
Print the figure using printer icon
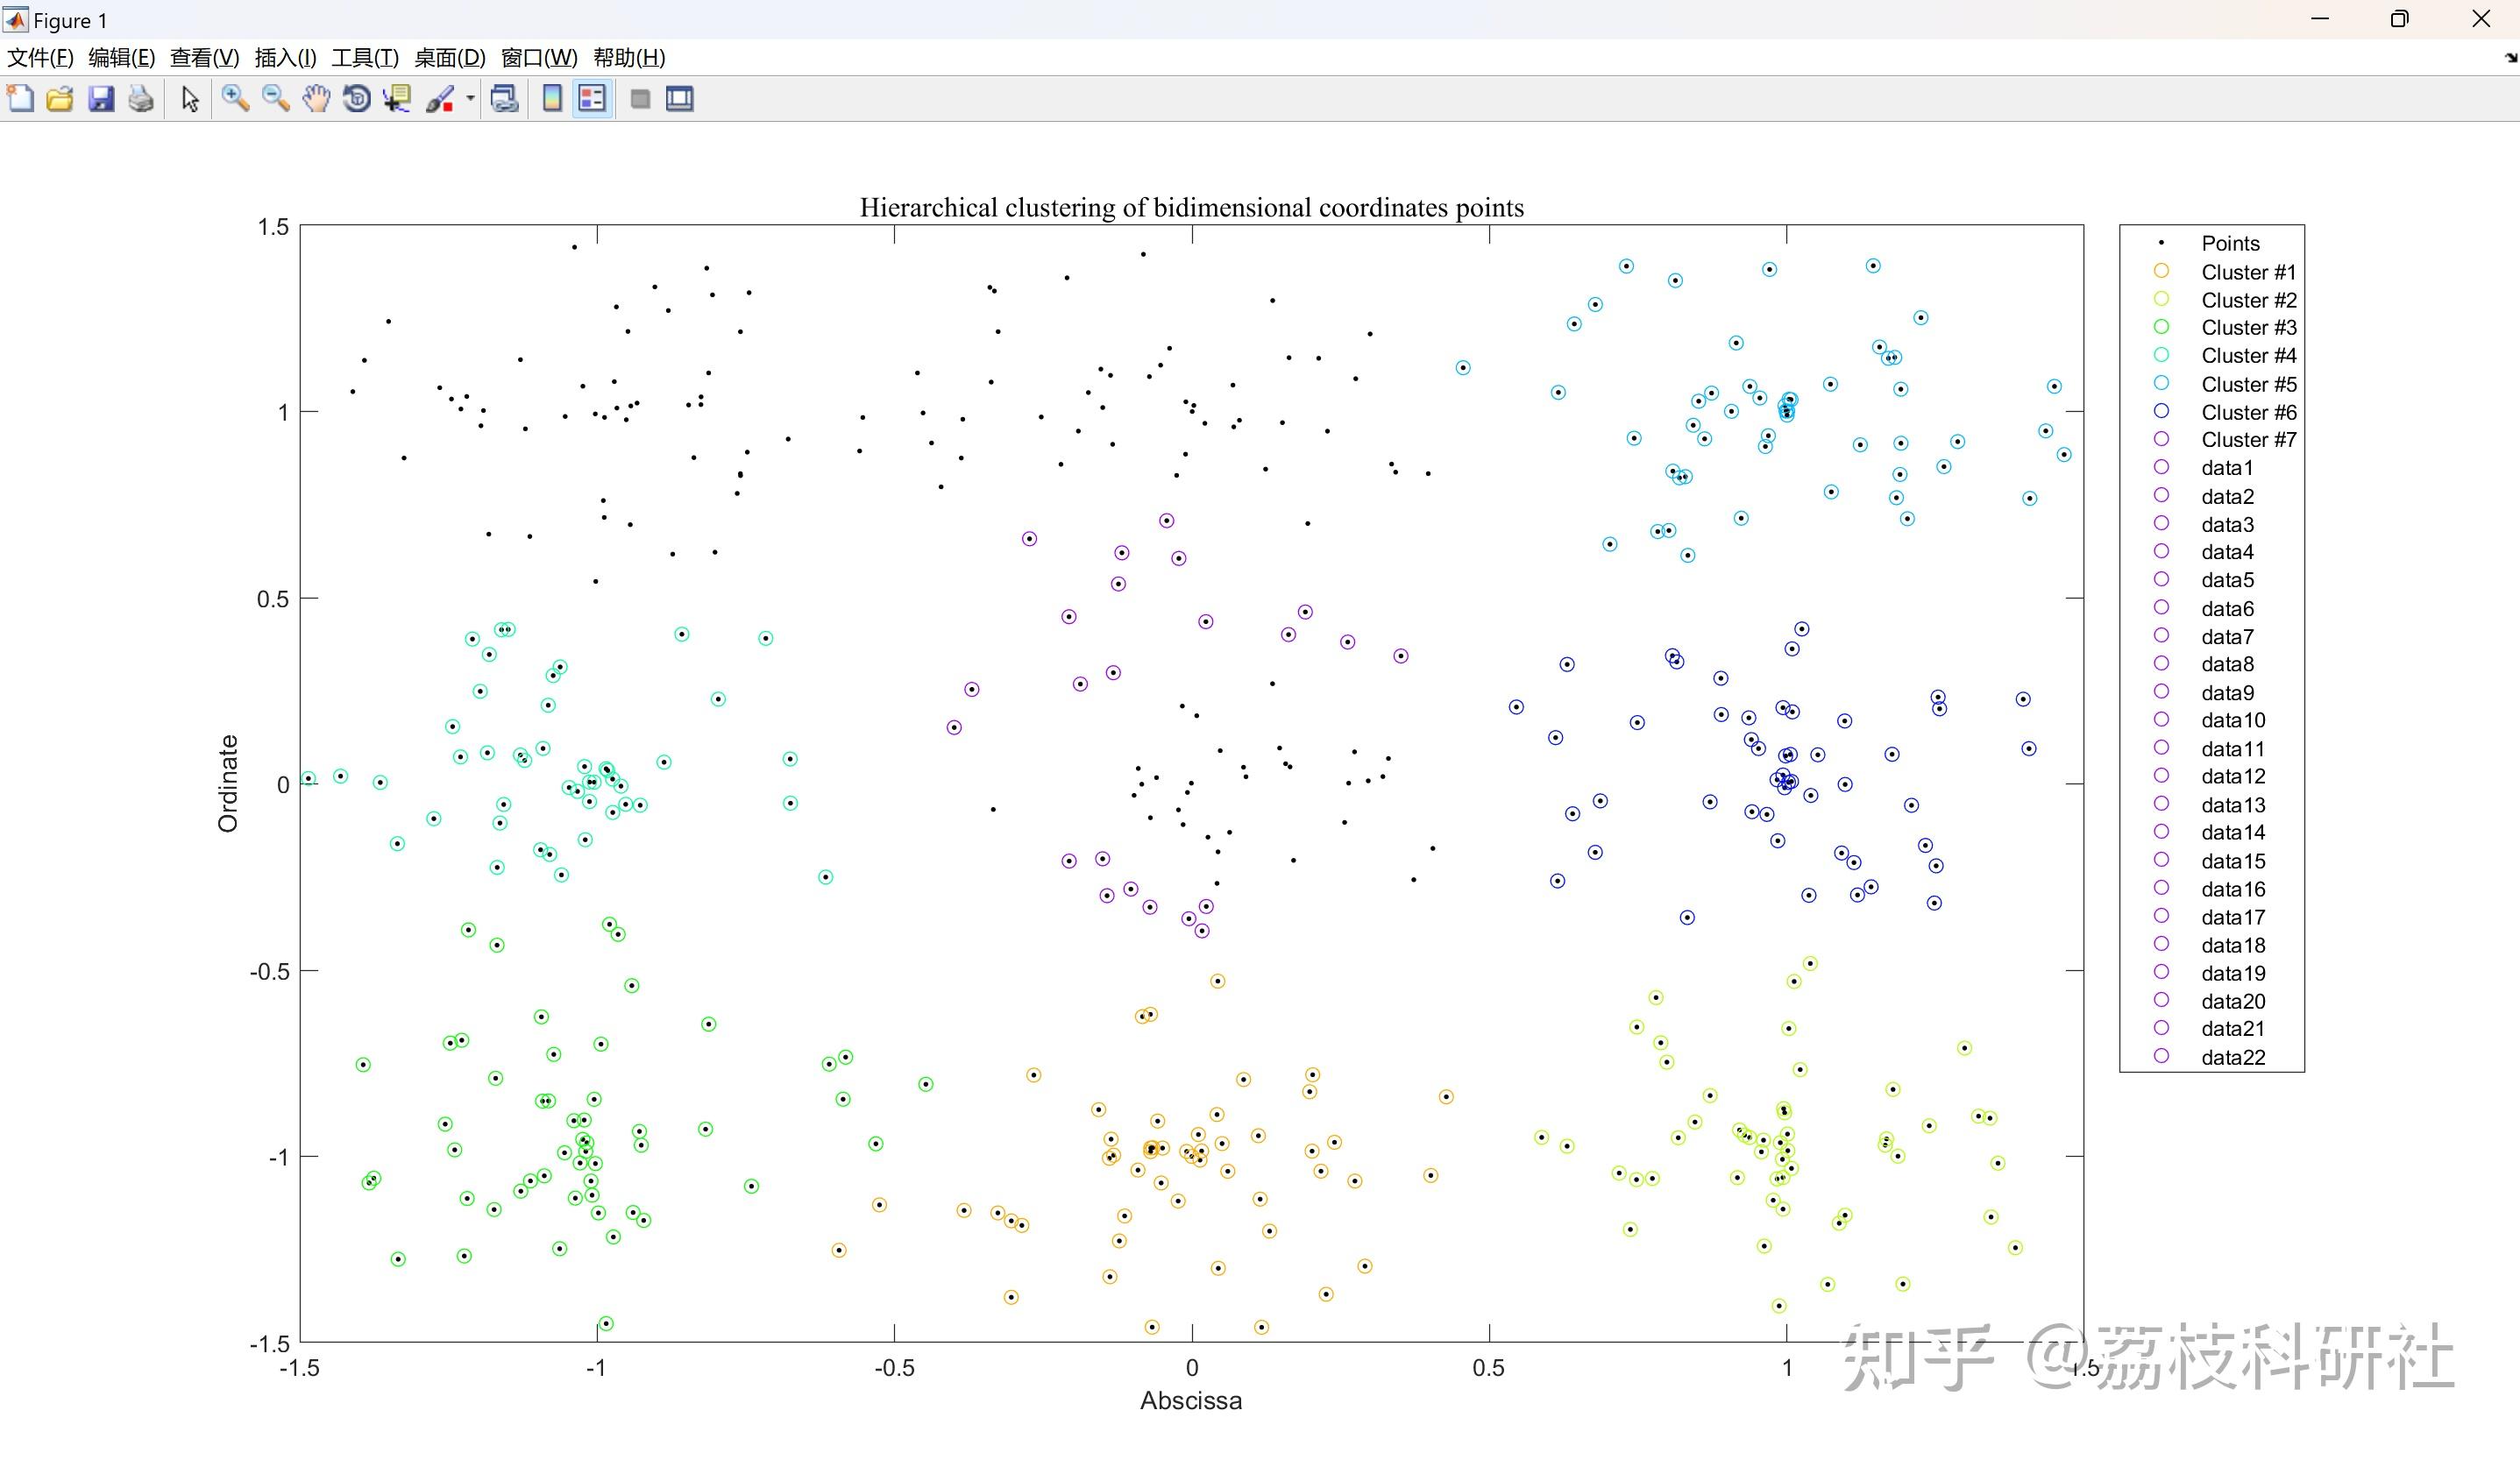click(141, 99)
